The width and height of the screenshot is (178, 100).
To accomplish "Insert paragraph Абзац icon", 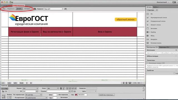I will 148,36.
